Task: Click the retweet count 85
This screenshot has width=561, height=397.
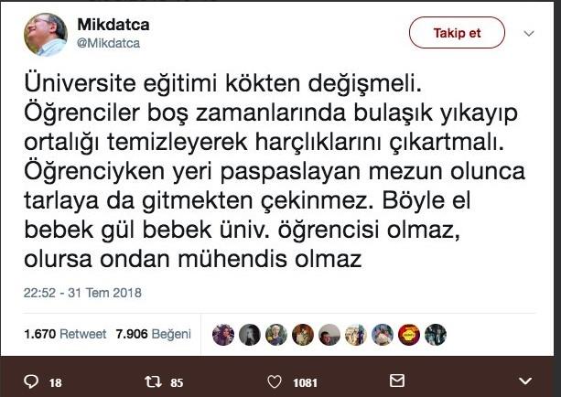Action: [x=178, y=381]
